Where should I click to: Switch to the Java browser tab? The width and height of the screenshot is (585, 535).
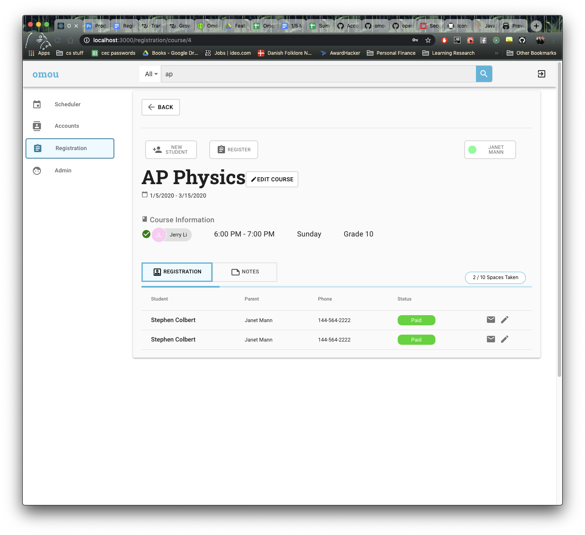[486, 26]
